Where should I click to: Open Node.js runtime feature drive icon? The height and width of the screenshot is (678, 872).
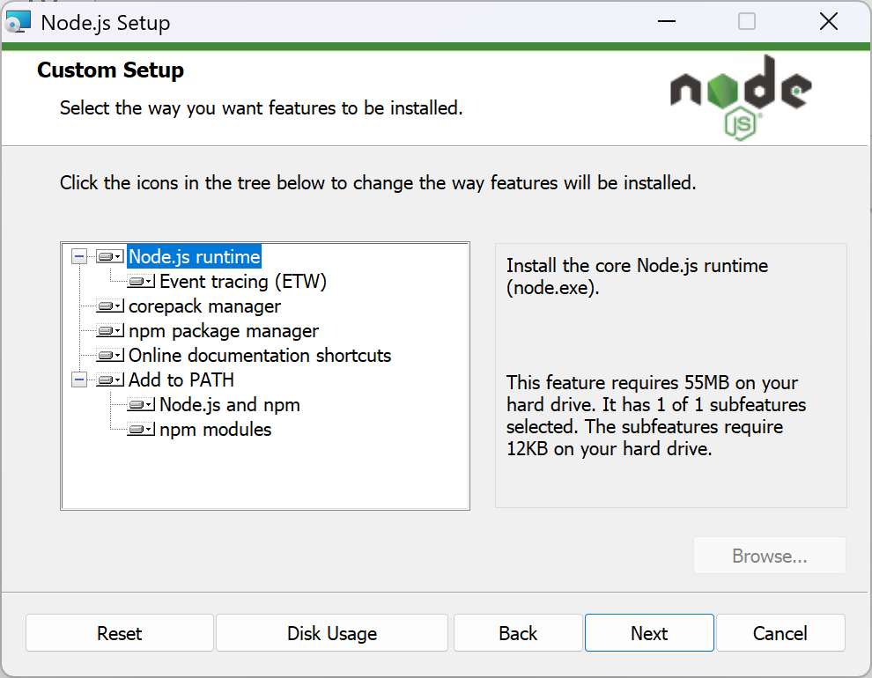point(109,257)
